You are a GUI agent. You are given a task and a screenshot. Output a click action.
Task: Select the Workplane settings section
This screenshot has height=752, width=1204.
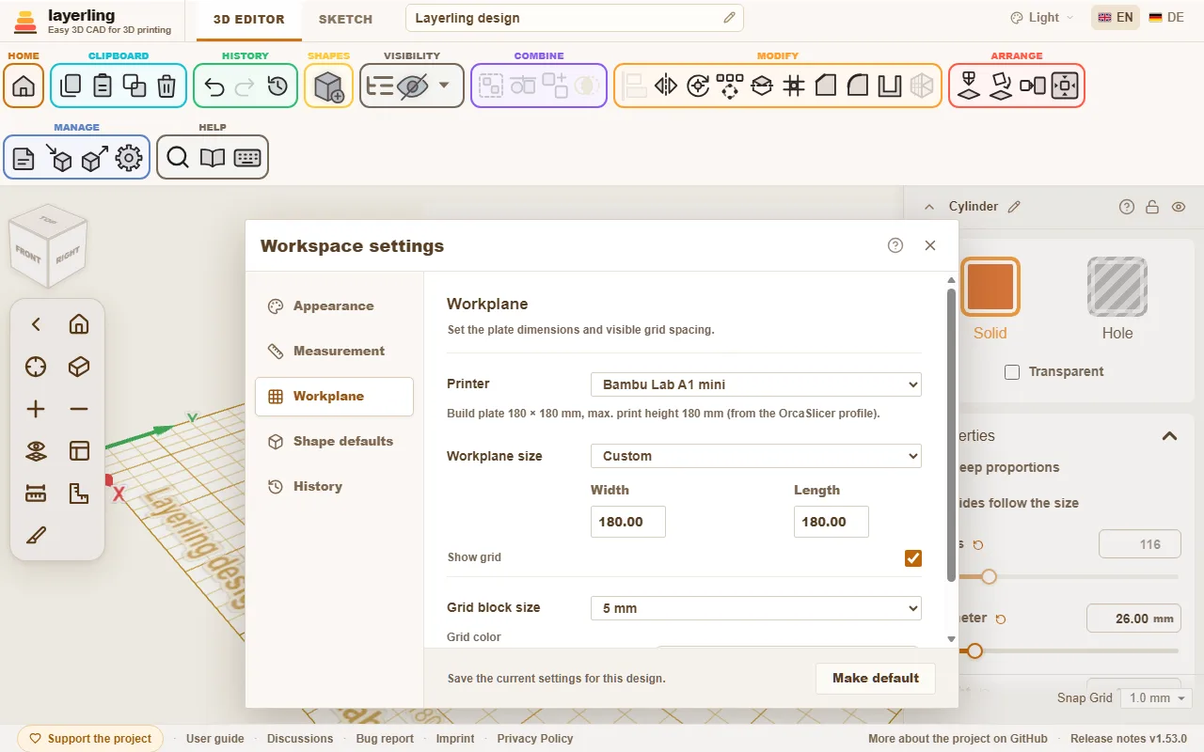tap(334, 397)
